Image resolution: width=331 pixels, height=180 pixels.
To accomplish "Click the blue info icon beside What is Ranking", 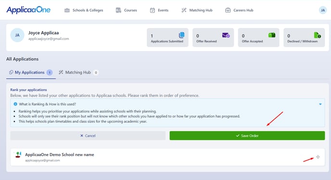I will (x=15, y=104).
